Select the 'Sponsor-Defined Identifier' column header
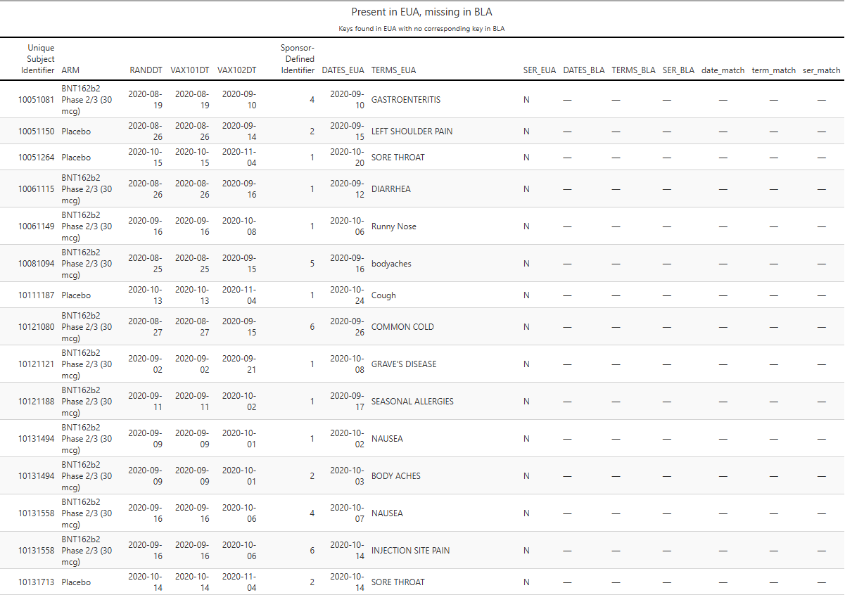This screenshot has height=595, width=845. coord(298,59)
